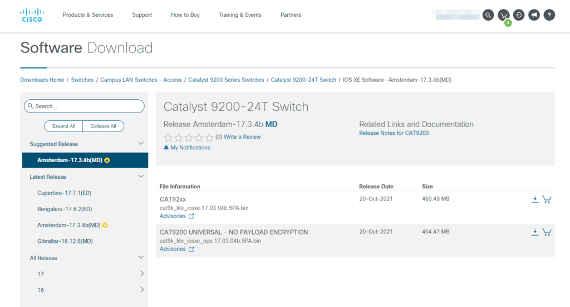The image size is (570, 307).
Task: Add CAT9200 Universal NPE image to cart
Action: click(547, 232)
